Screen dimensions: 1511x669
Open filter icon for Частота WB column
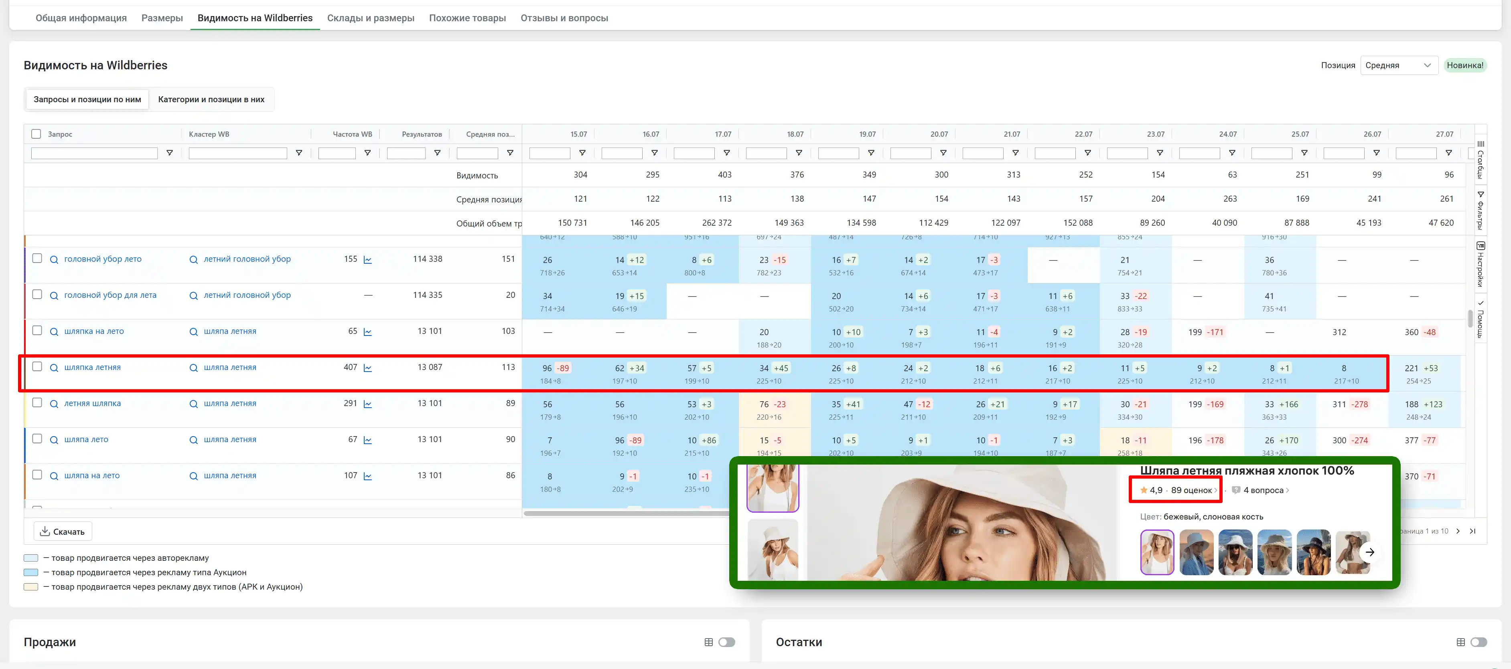point(367,153)
